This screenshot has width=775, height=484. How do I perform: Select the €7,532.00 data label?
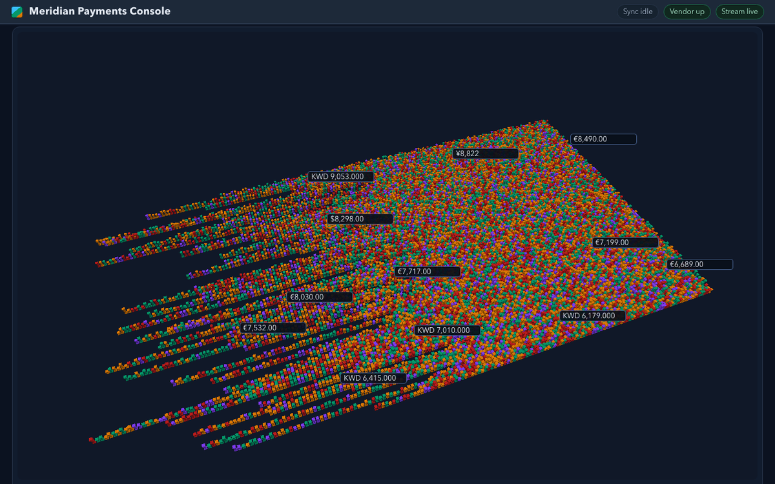tap(273, 328)
